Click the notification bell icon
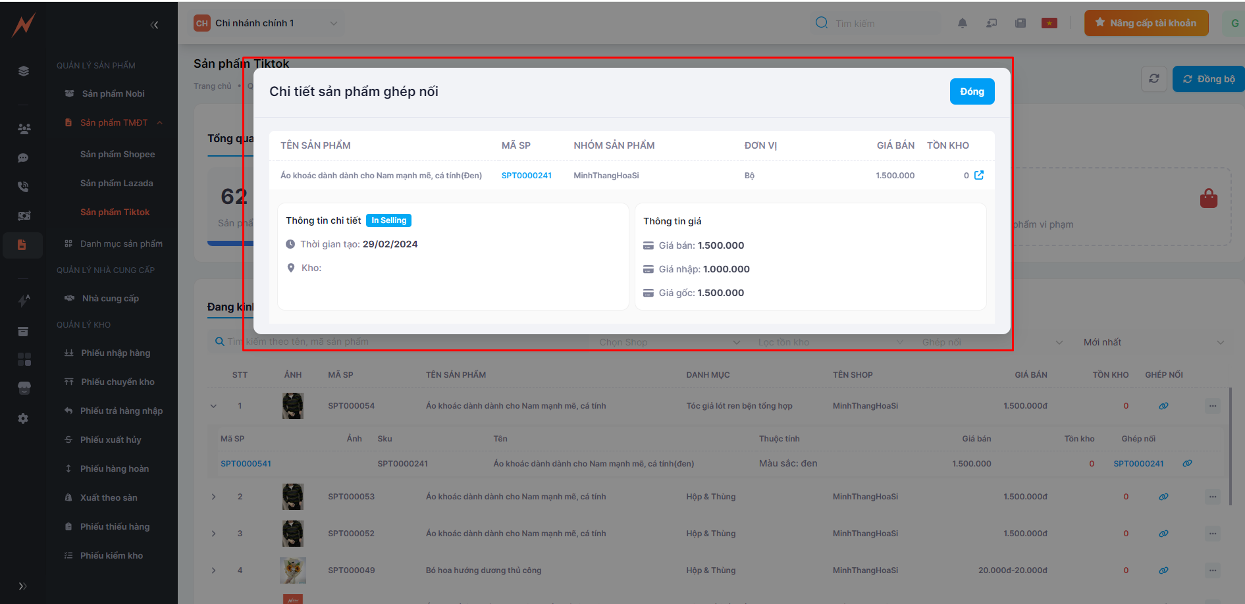The height and width of the screenshot is (604, 1245). point(962,23)
